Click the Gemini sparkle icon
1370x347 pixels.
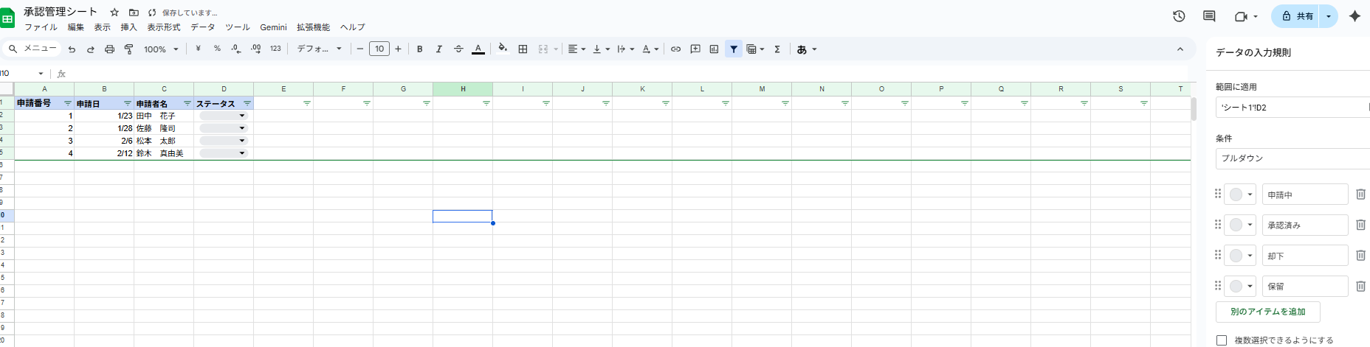click(1354, 16)
